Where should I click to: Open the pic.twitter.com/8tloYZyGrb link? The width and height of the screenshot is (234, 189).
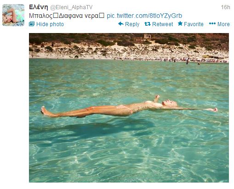[x=144, y=16]
